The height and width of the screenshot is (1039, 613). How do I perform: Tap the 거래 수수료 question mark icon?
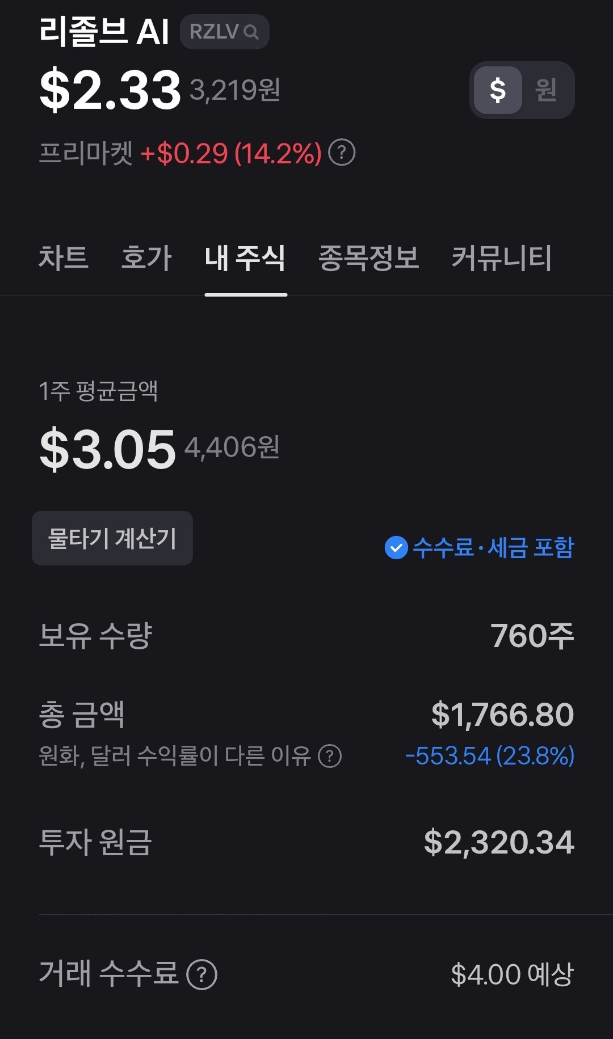point(201,974)
